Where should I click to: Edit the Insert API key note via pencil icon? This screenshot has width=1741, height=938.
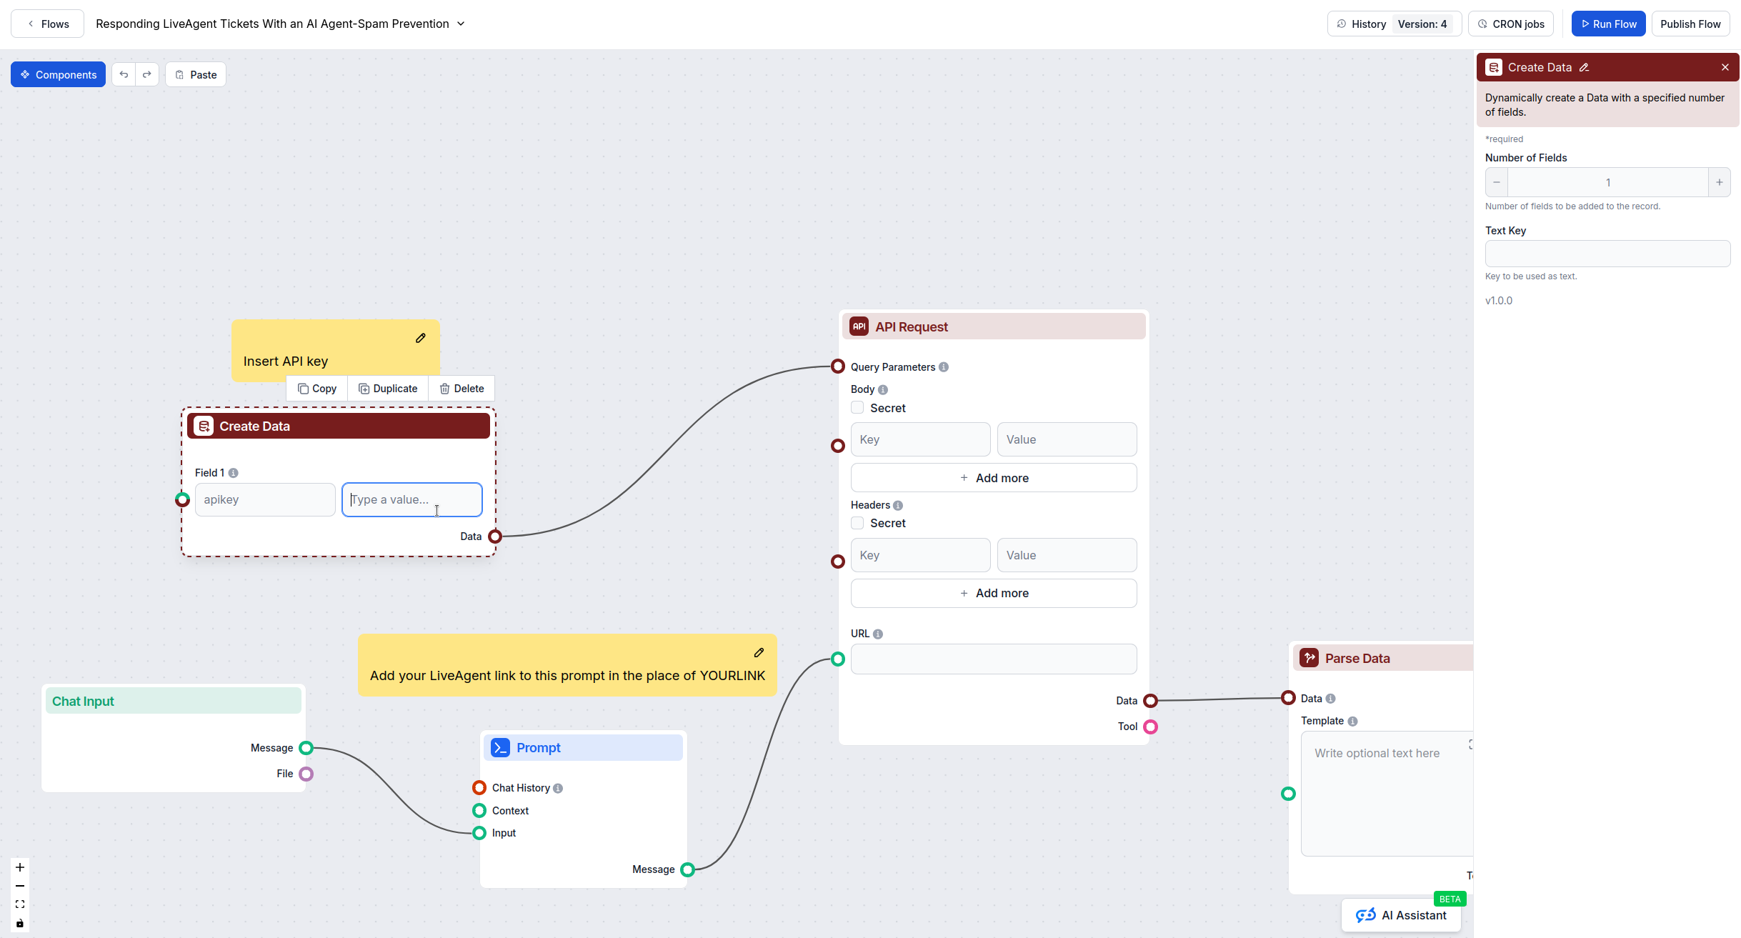[x=420, y=338]
